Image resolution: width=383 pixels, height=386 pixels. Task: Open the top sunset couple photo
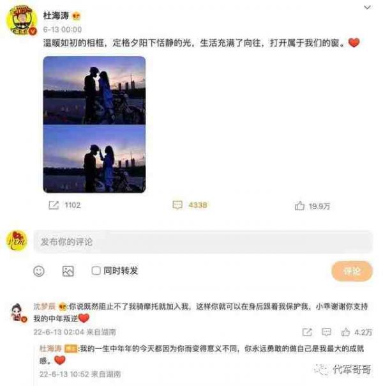[94, 90]
